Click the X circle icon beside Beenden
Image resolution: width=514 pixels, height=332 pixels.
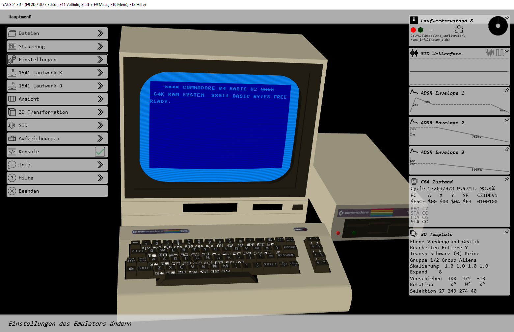pos(12,191)
